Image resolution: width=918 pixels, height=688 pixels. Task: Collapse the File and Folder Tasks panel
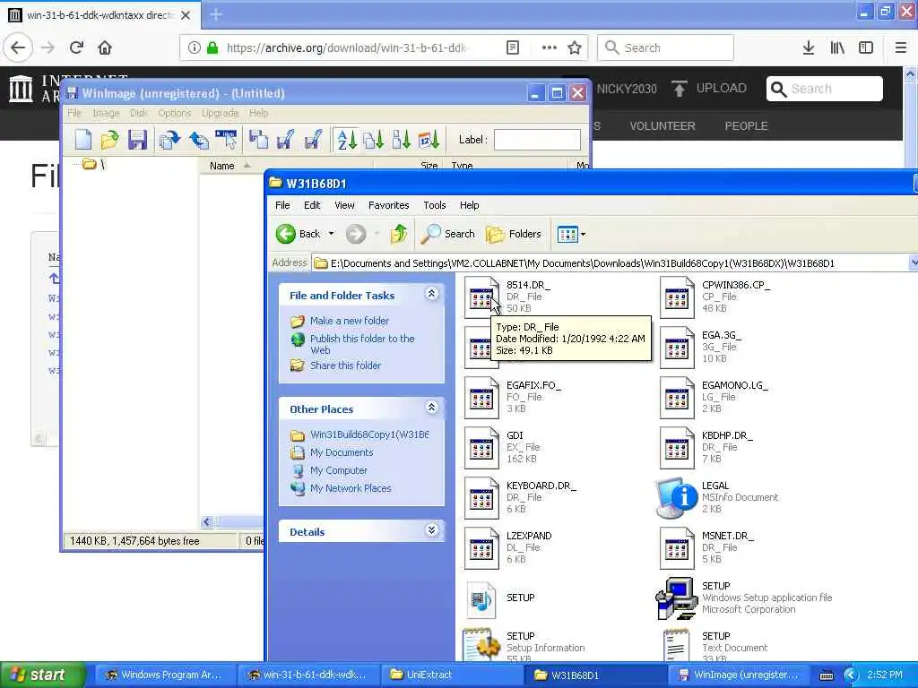[x=431, y=294]
